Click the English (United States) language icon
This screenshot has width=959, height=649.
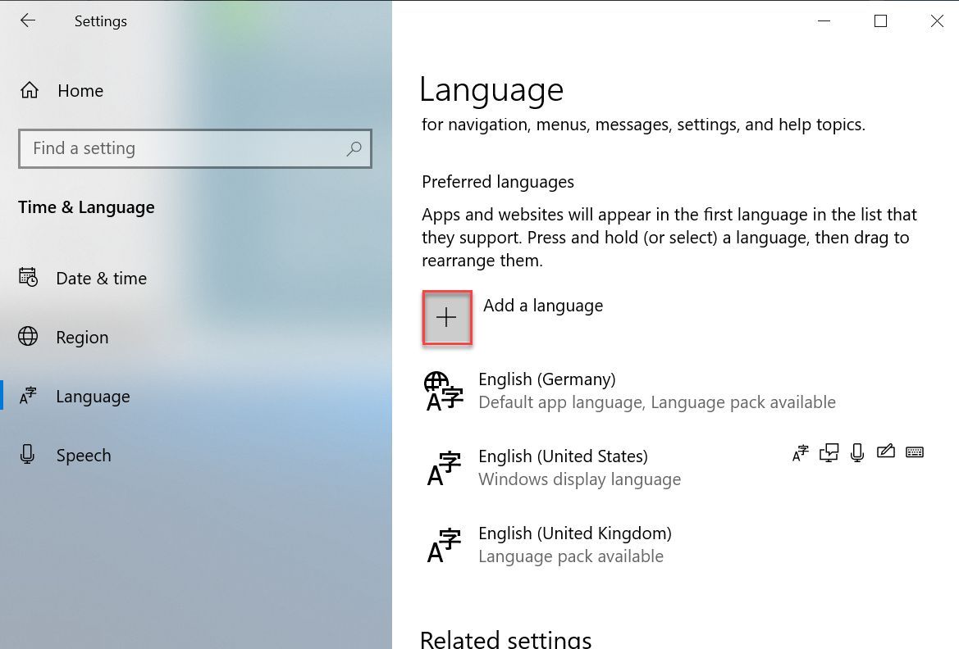[444, 468]
